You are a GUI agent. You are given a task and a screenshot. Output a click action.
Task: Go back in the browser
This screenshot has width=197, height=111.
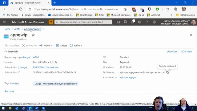point(5,9)
